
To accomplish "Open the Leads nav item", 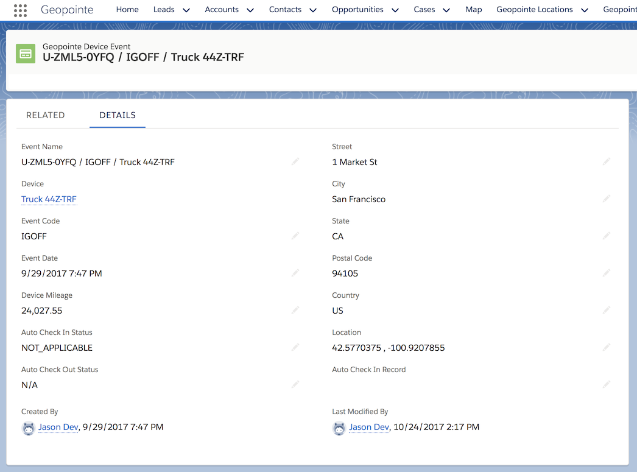I will 164,9.
